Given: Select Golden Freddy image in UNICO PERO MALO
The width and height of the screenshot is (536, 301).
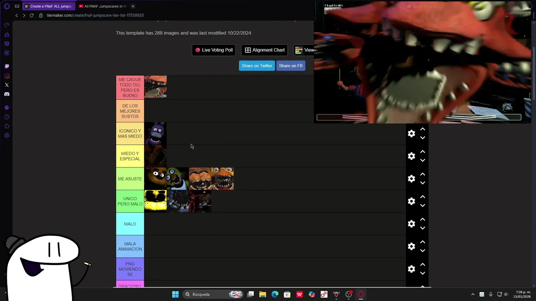Looking at the screenshot, I should (155, 201).
